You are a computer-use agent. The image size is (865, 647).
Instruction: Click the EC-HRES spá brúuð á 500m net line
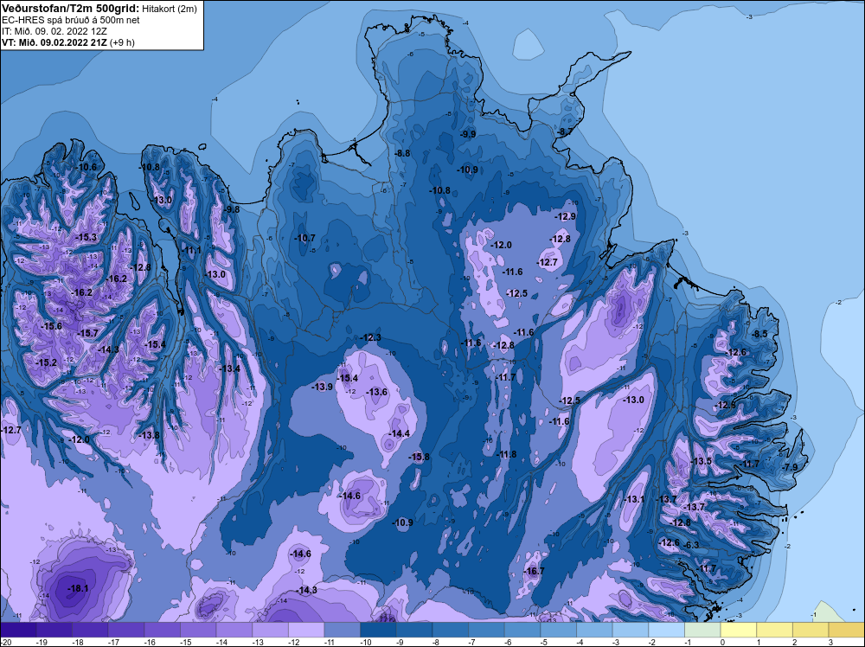click(71, 21)
